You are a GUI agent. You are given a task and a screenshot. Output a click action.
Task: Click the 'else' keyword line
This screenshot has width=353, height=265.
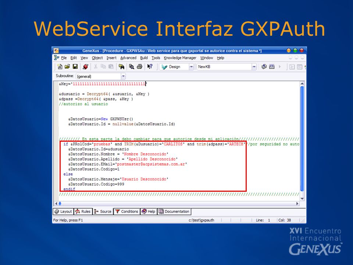[x=68, y=174]
